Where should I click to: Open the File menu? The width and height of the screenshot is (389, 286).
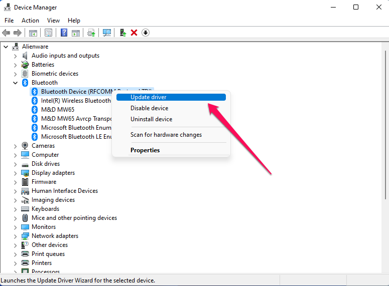point(9,21)
